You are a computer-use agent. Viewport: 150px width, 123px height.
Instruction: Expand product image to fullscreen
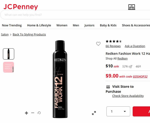click(x=94, y=113)
